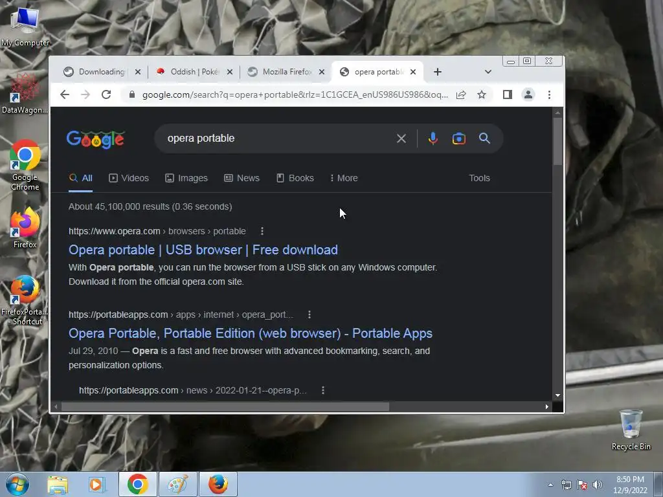This screenshot has width=663, height=497.
Task: Open Opera portable USB browser link
Action: tap(203, 250)
